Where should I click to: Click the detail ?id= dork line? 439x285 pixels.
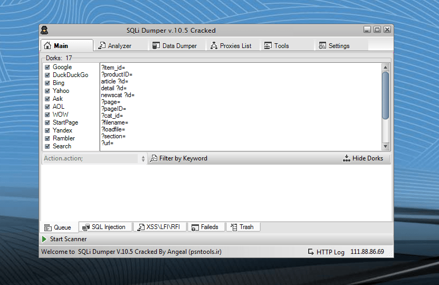click(x=113, y=88)
